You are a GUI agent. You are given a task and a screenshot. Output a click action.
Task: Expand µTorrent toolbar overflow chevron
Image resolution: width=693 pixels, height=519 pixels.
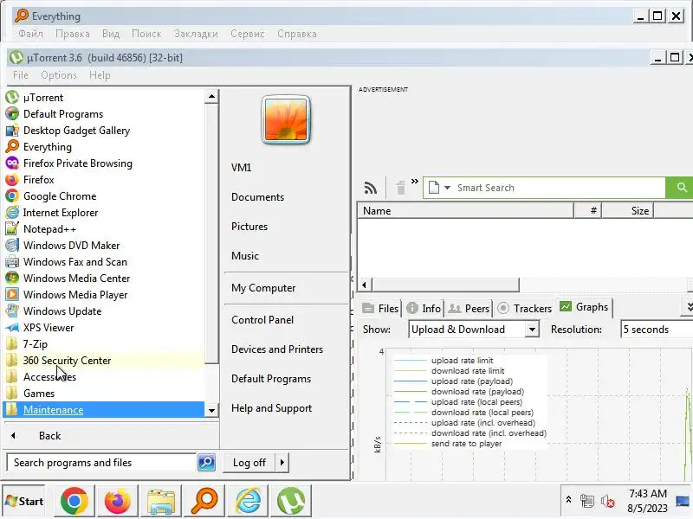pos(415,181)
